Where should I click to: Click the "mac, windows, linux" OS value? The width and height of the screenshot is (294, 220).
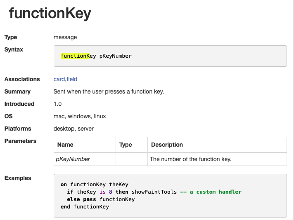coord(80,116)
